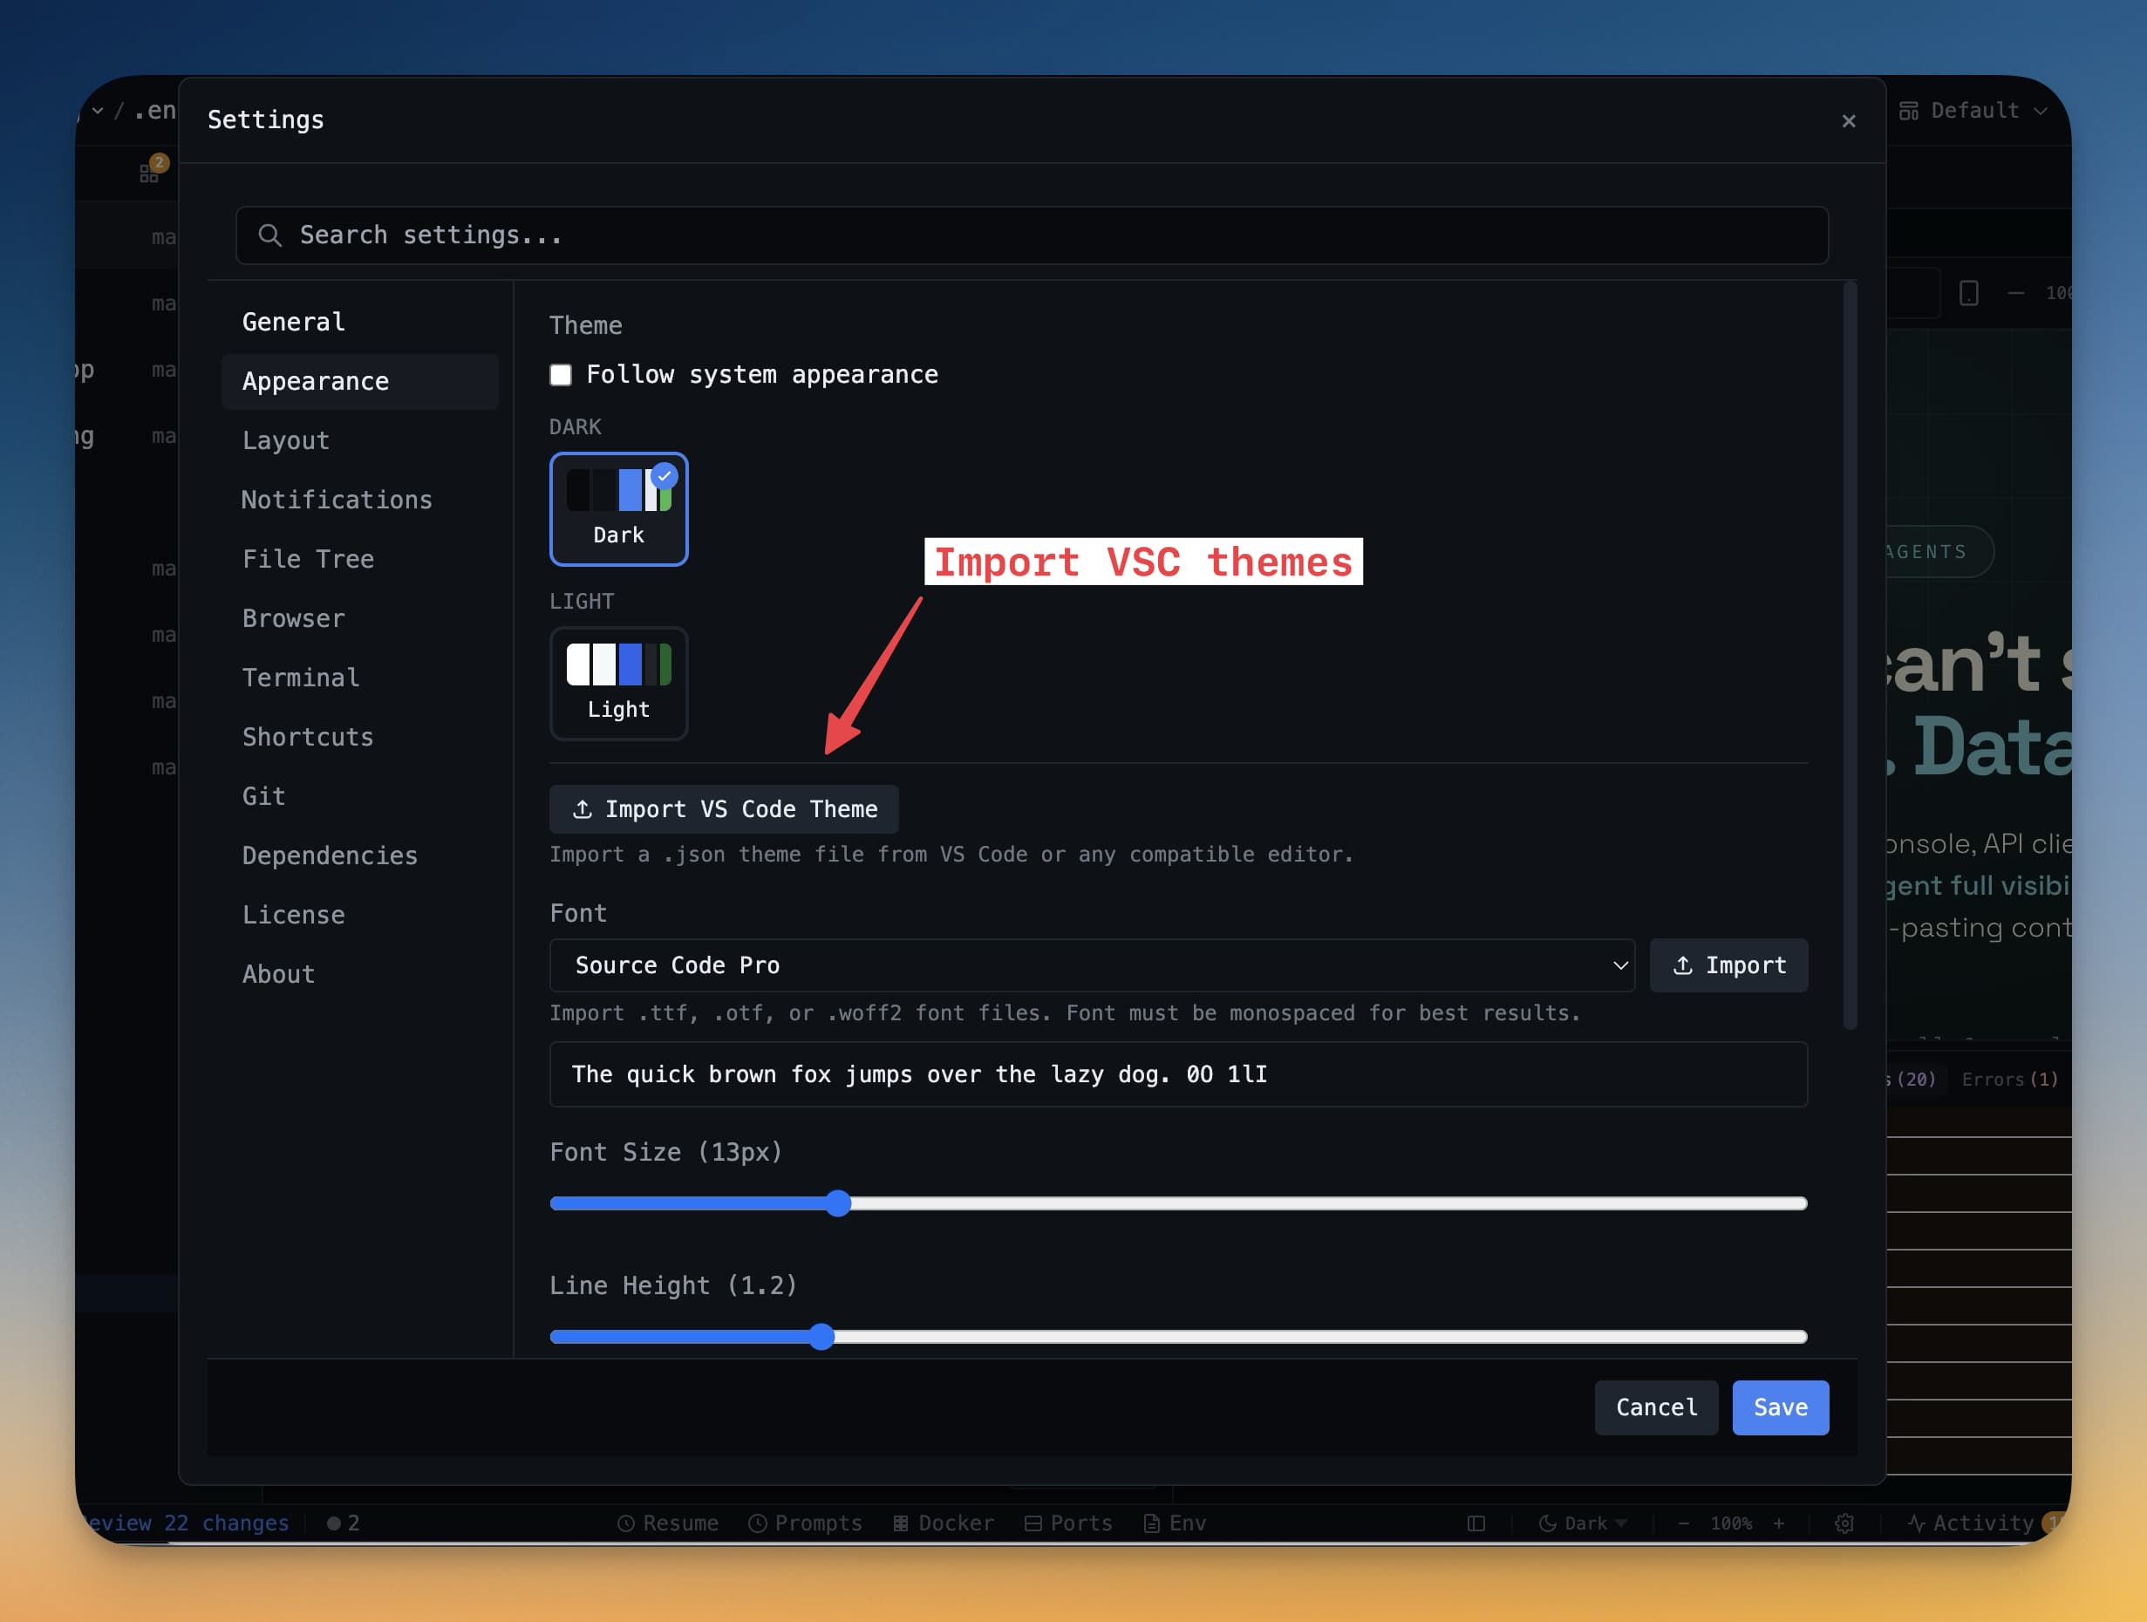Open the Notifications settings section
This screenshot has width=2147, height=1622.
337,499
